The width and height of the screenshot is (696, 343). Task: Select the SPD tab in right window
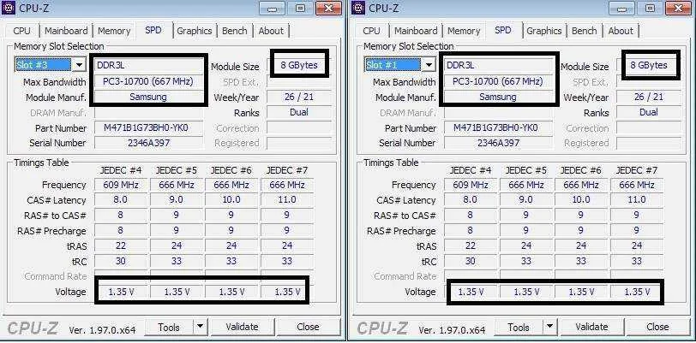[503, 30]
